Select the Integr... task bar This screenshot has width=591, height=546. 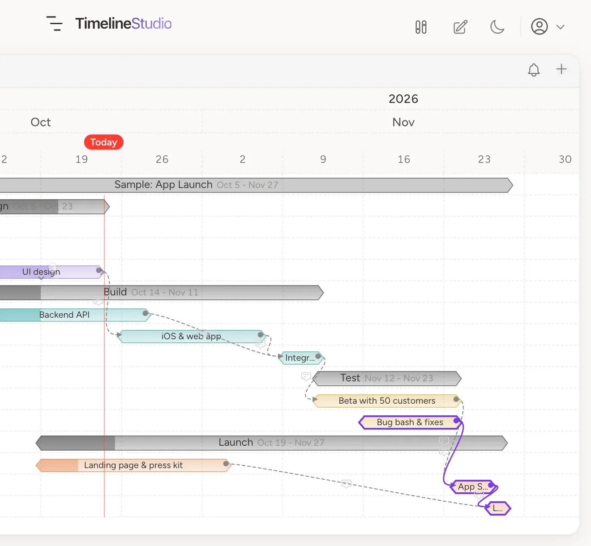(301, 358)
